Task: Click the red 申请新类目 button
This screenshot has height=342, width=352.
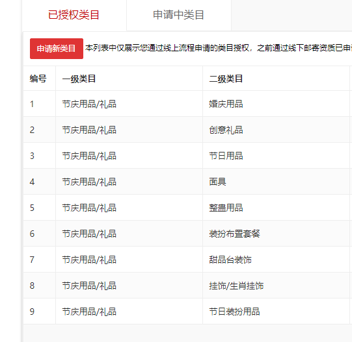Action: [x=57, y=49]
